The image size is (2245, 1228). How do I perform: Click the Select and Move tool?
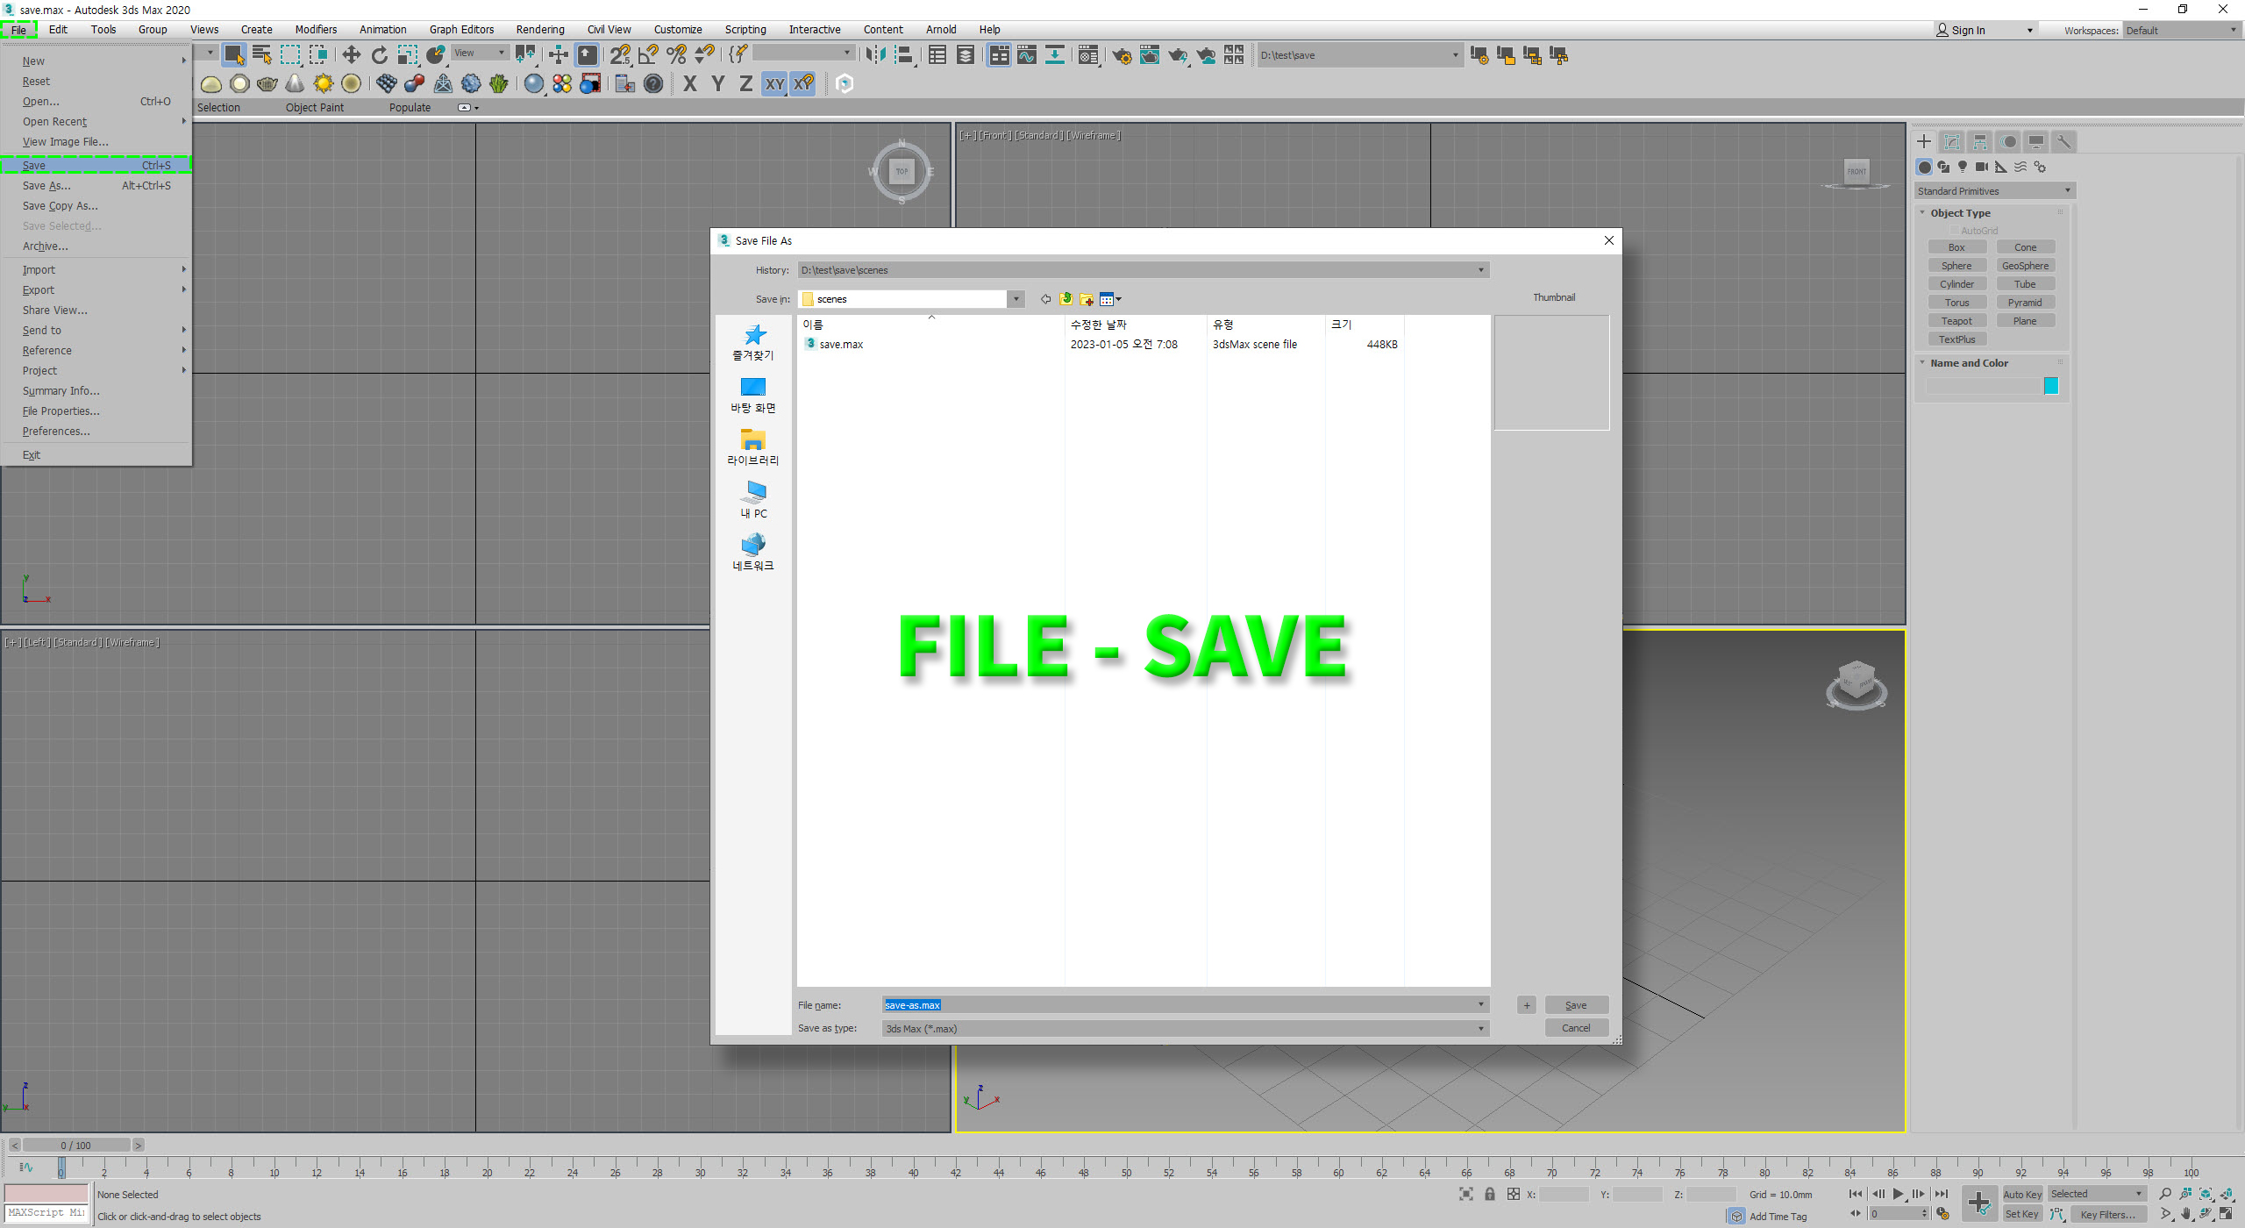tap(351, 55)
